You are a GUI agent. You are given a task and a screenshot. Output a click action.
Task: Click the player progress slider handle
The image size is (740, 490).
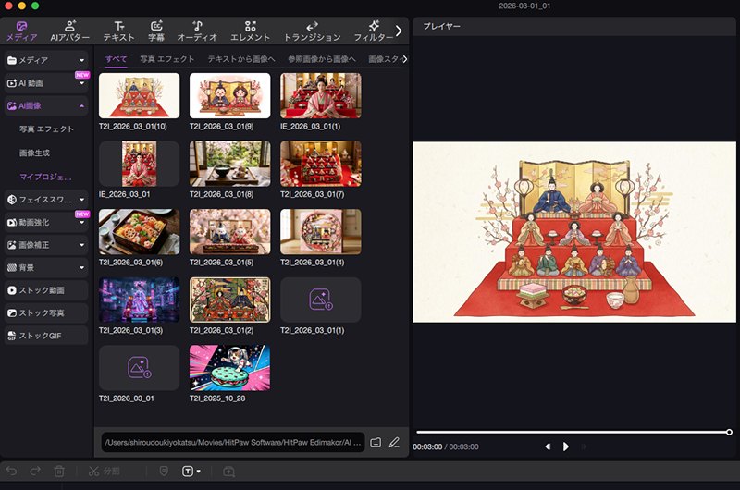click(729, 432)
